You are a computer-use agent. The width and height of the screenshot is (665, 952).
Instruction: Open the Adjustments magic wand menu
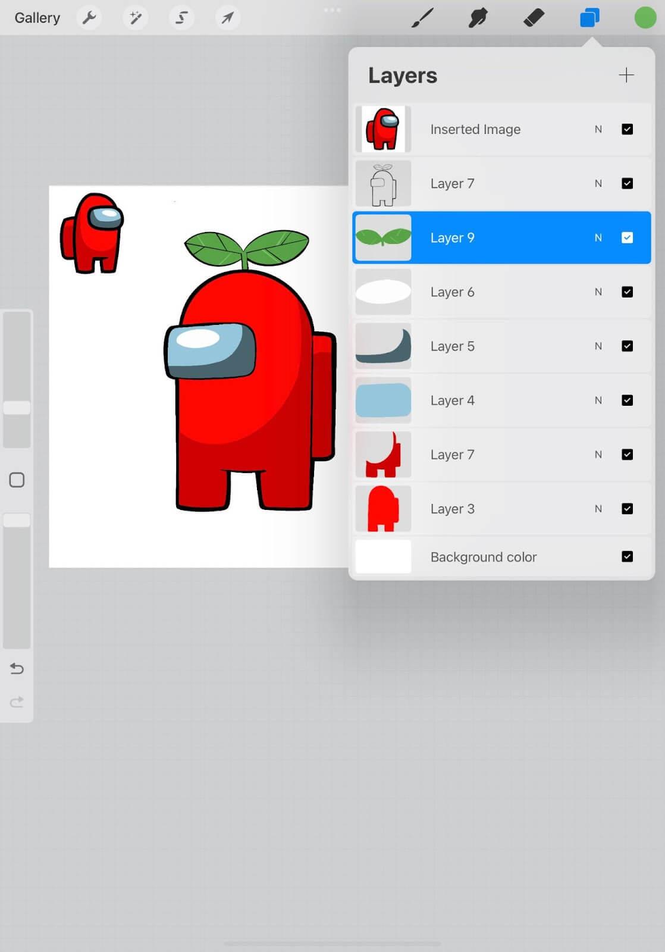point(136,18)
